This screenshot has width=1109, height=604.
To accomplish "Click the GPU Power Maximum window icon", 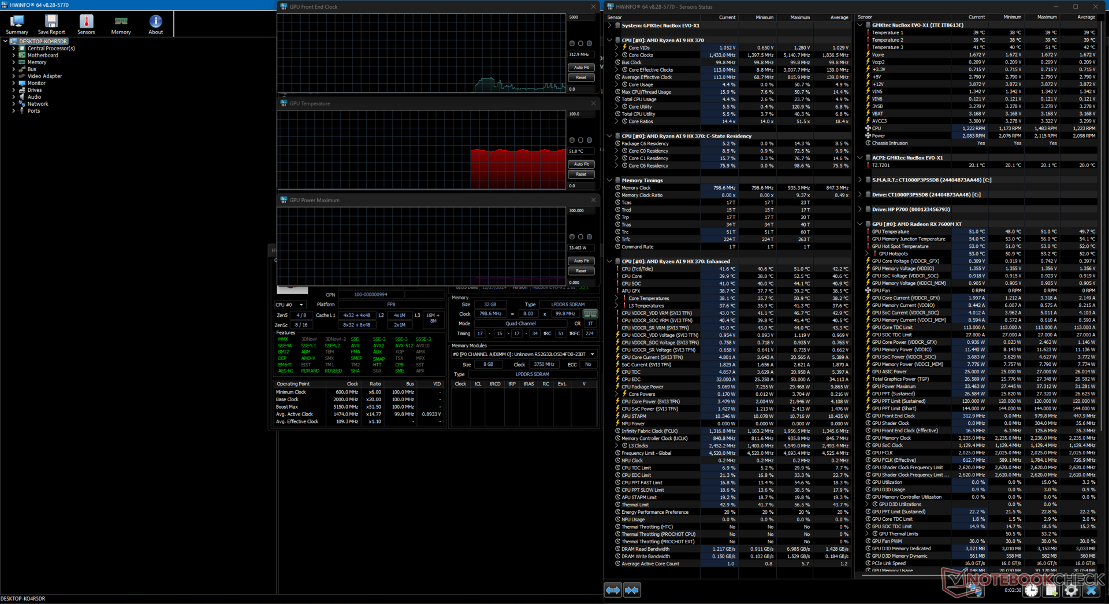I will 284,200.
